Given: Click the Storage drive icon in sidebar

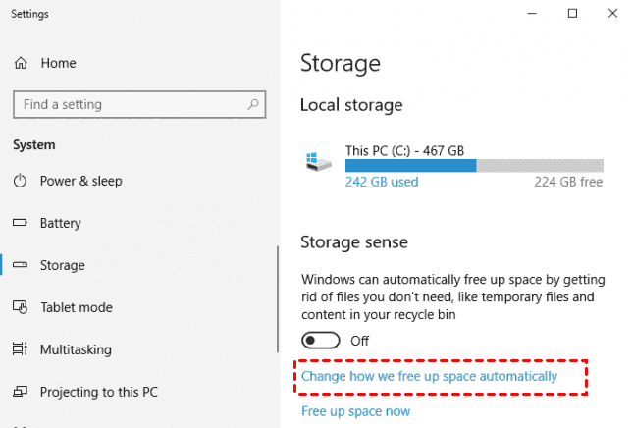Looking at the screenshot, I should 21,265.
